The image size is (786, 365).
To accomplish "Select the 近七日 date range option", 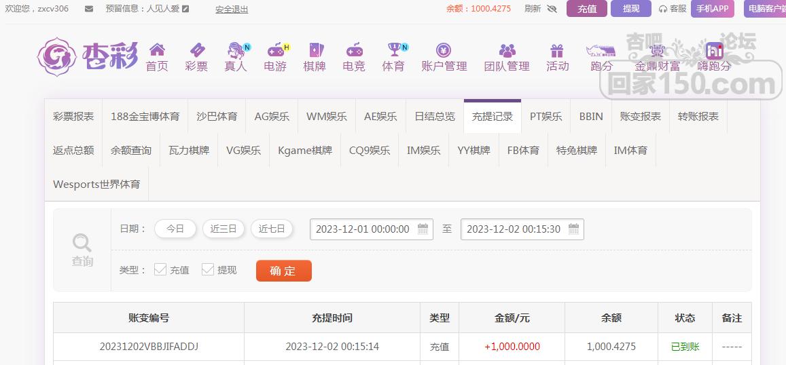I will pos(272,229).
